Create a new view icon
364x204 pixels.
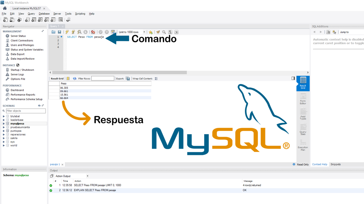click(40, 20)
